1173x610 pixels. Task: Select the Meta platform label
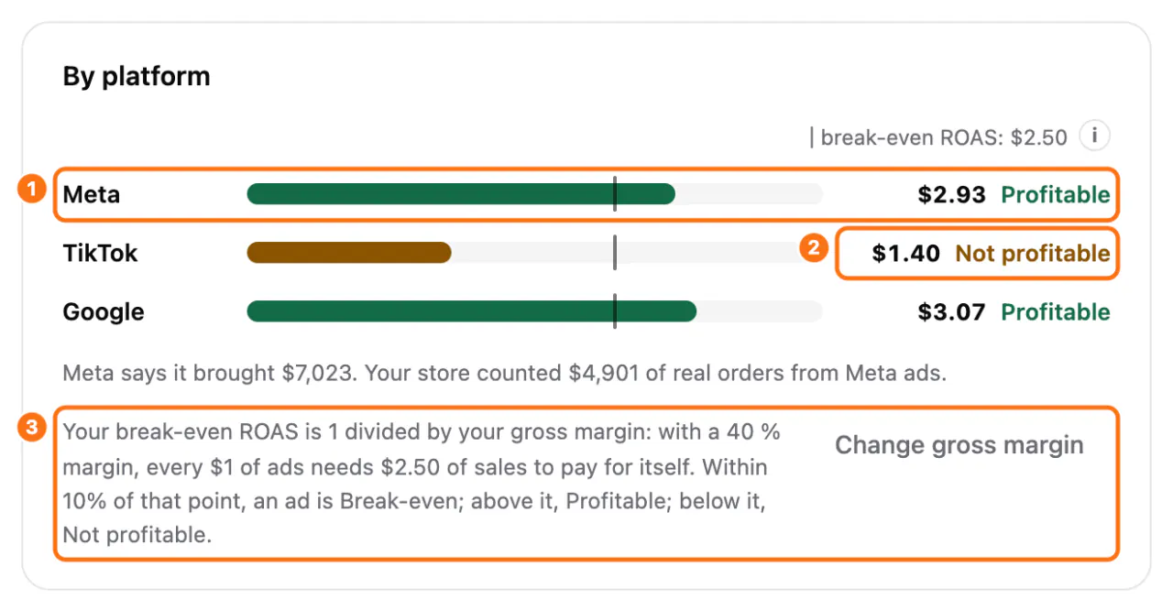92,195
